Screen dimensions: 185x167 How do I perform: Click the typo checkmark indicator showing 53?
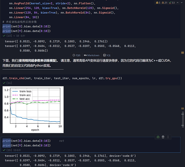172,3
